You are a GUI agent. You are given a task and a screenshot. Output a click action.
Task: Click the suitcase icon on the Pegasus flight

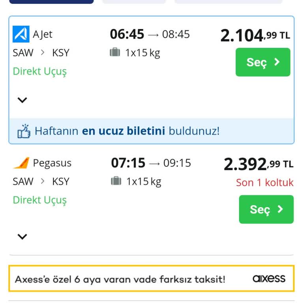pyautogui.click(x=116, y=181)
